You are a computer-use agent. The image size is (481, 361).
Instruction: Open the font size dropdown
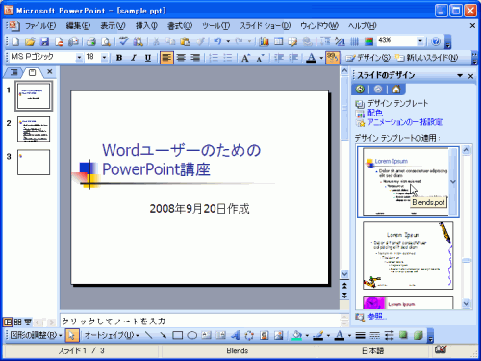(x=104, y=58)
